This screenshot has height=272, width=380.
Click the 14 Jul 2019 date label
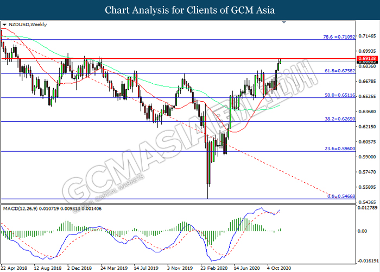pos(146,268)
